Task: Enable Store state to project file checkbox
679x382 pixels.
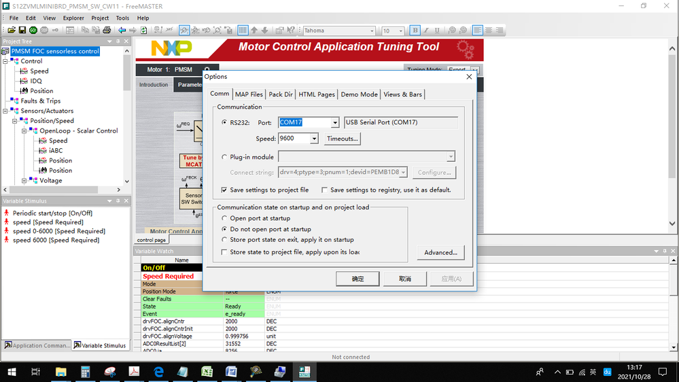Action: coord(224,252)
